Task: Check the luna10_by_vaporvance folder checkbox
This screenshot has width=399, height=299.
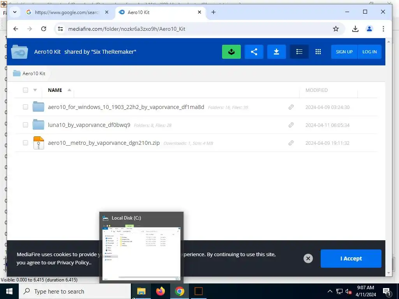Action: tap(25, 125)
